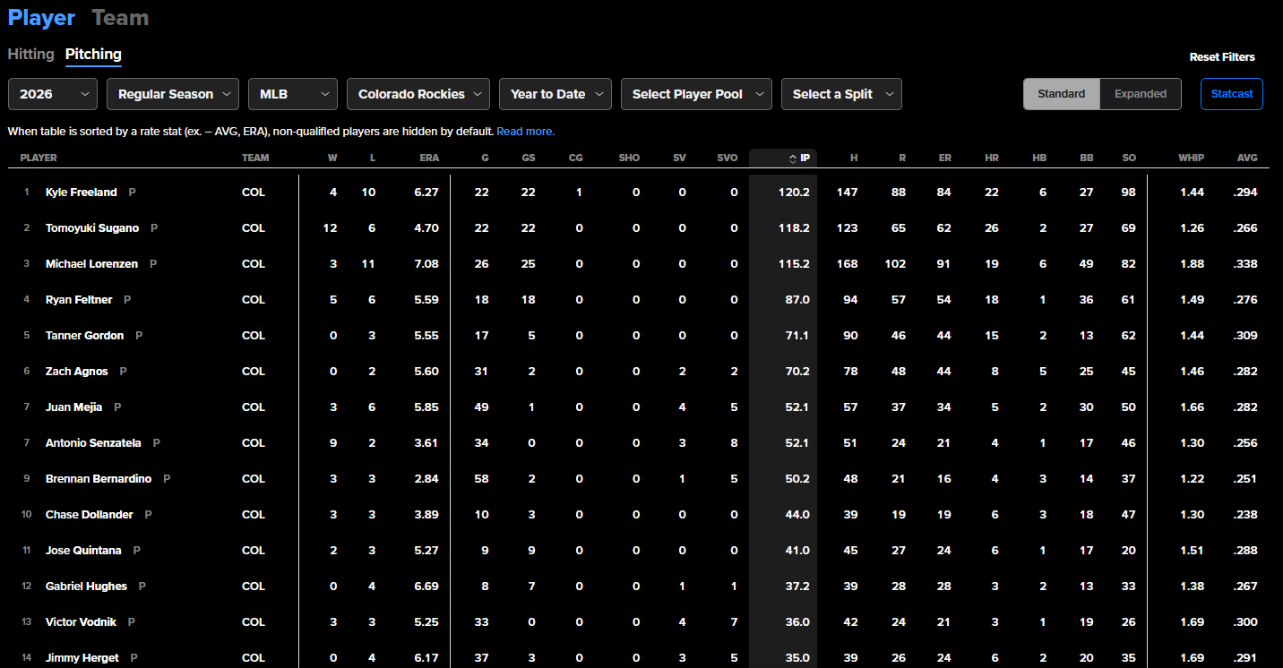
Task: Sort by SO column header
Action: pyautogui.click(x=1129, y=158)
